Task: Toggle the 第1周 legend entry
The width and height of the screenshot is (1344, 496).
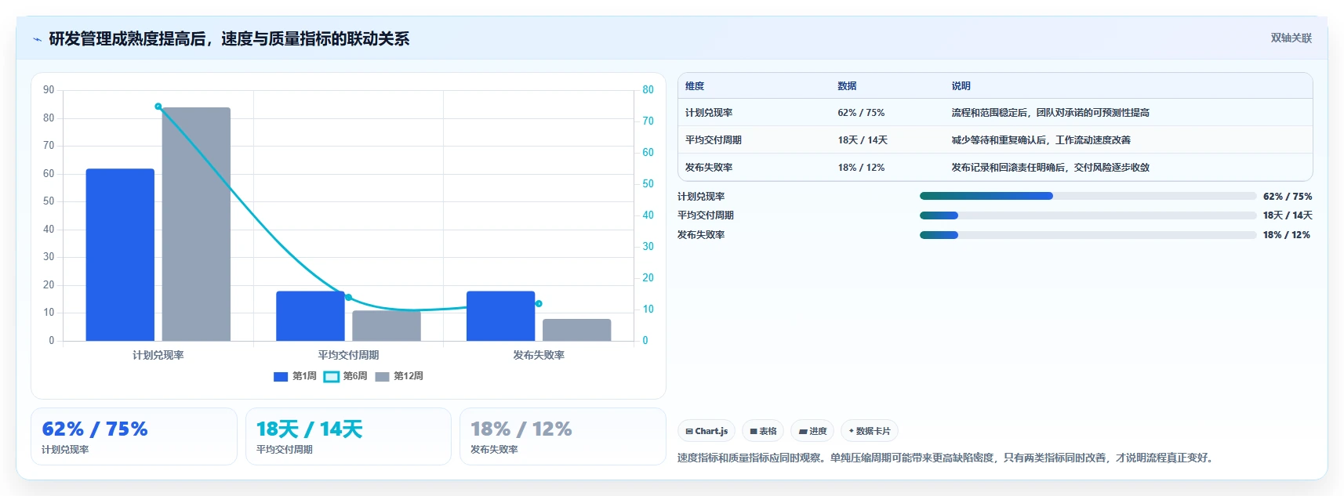Action: (x=295, y=376)
